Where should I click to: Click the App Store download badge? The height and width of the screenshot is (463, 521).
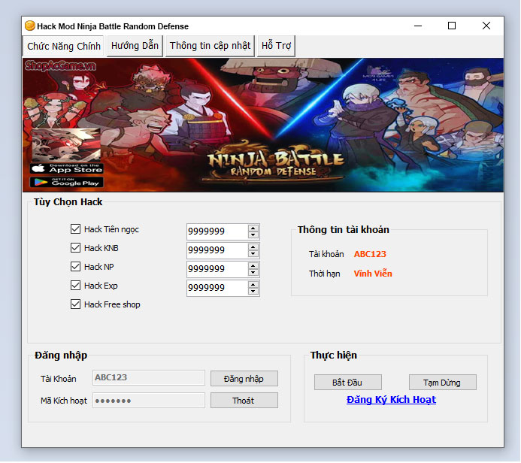click(x=66, y=168)
